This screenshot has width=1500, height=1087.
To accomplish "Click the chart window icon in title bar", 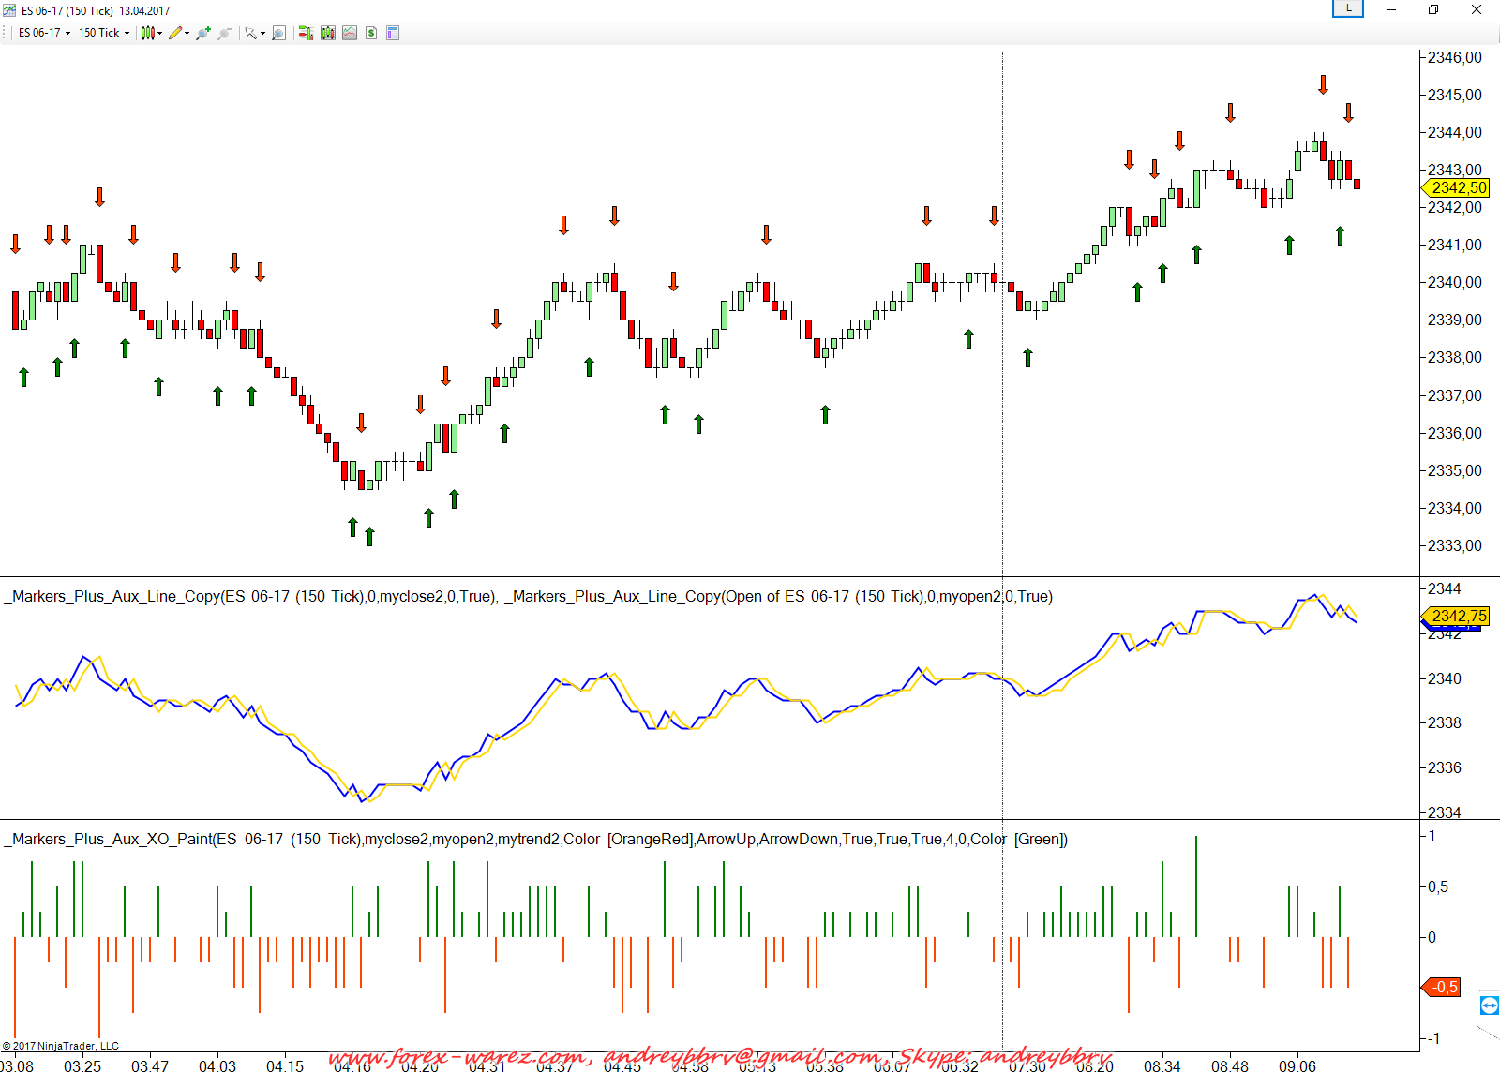I will pyautogui.click(x=9, y=10).
